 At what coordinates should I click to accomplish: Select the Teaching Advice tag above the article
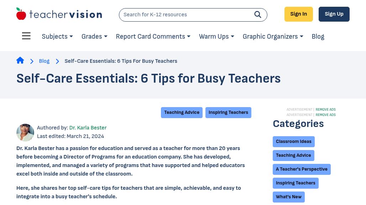point(182,112)
